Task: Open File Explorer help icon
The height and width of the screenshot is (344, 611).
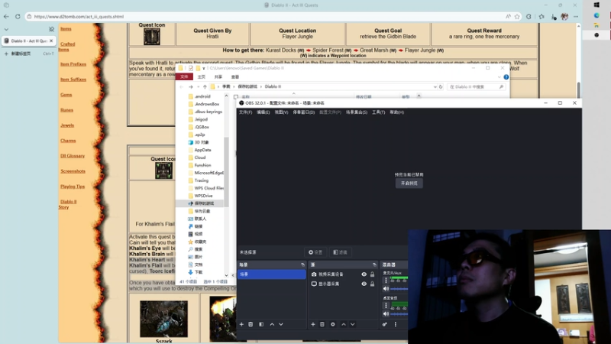Action: point(506,77)
